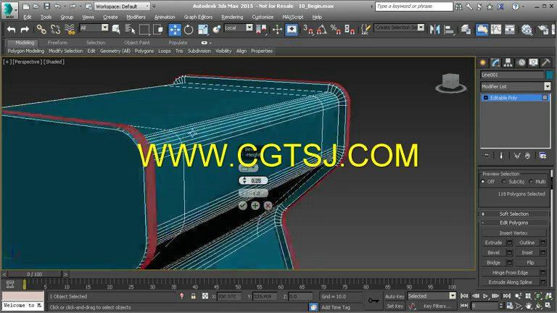Click the Outline button
557x313 pixels.
(x=527, y=243)
